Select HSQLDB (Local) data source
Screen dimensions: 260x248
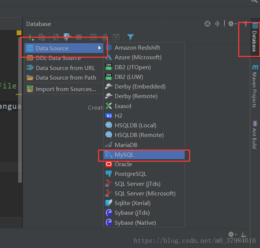click(x=144, y=125)
